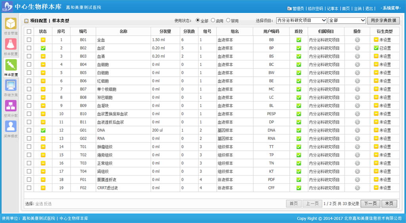Select the 禁用 radio button
Image resolution: width=406 pixels, height=223 pixels.
[228, 21]
